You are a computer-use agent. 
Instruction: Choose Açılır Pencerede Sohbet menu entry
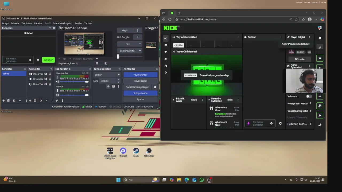tap(296, 44)
